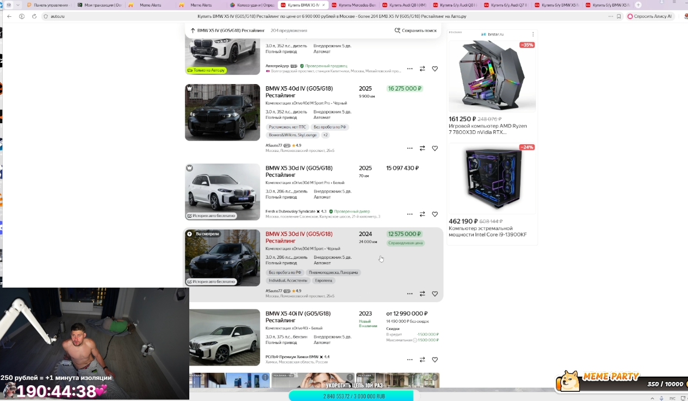The image size is (688, 401).
Task: Click История авто бесплатно on black 30d photo
Action: [212, 282]
